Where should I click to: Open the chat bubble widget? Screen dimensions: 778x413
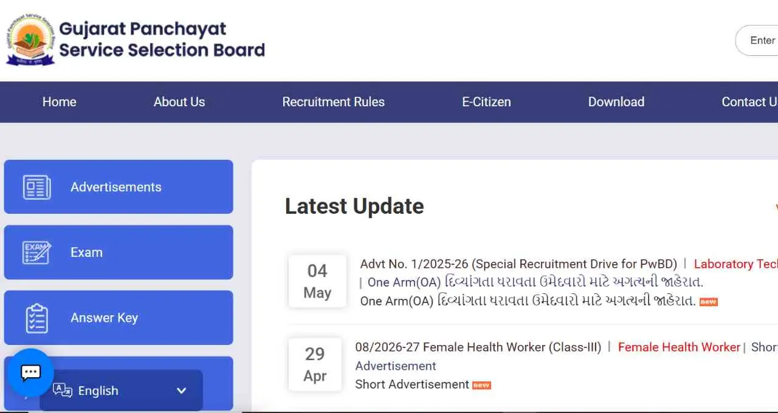30,372
